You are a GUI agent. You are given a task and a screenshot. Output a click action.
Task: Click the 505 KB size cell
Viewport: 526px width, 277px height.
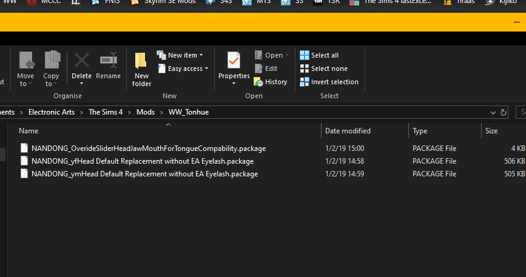coord(514,174)
